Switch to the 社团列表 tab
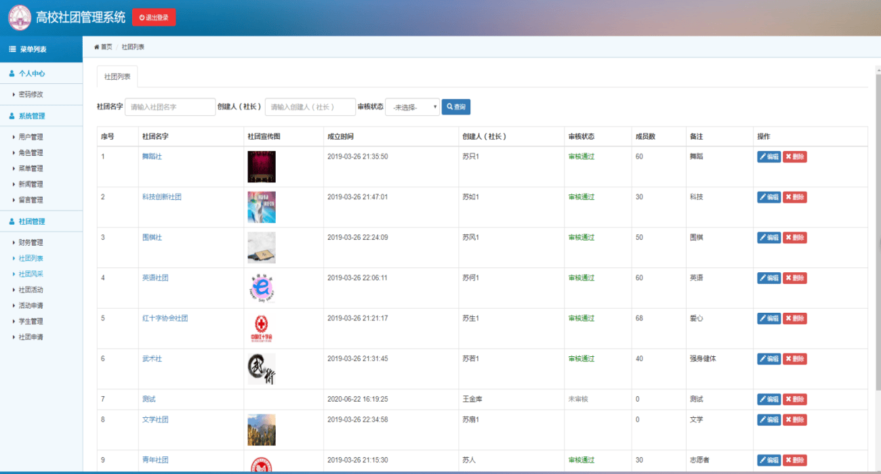The height and width of the screenshot is (474, 881). (x=119, y=77)
